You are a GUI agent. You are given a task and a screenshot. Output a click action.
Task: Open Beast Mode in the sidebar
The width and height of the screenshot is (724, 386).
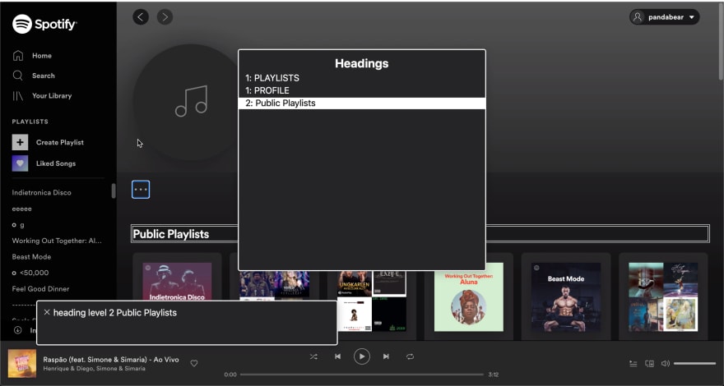pos(31,257)
